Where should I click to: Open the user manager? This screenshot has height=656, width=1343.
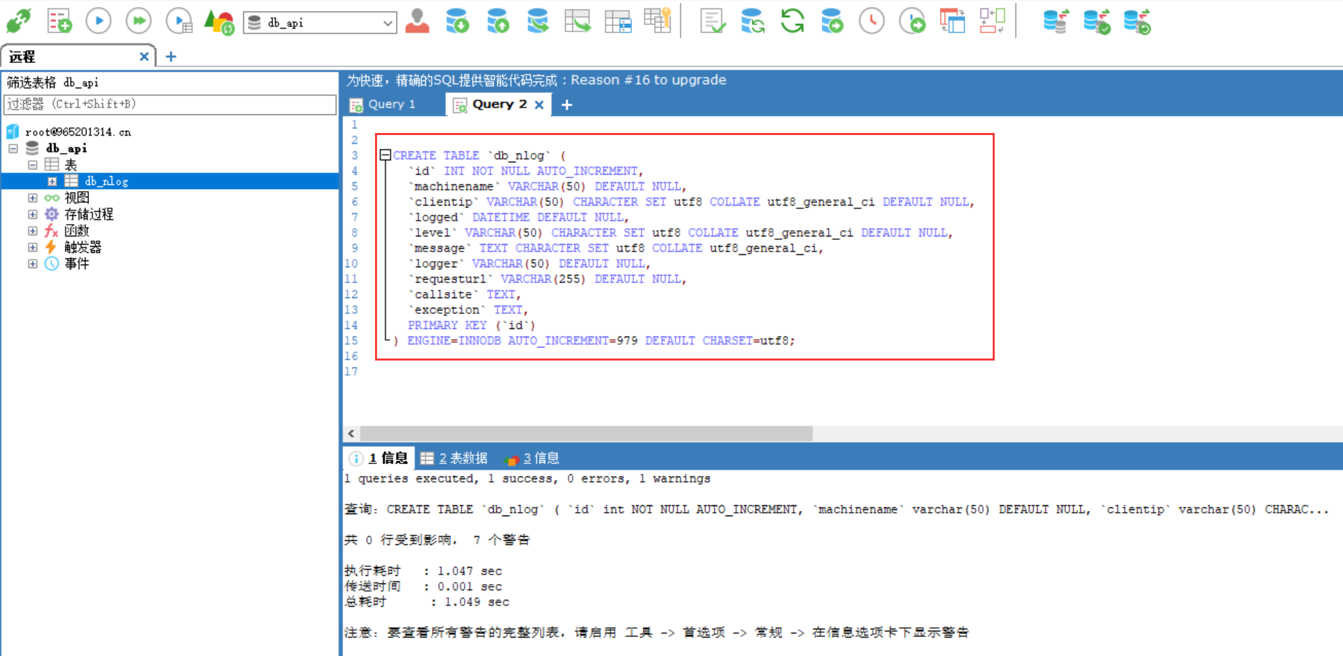click(x=418, y=21)
